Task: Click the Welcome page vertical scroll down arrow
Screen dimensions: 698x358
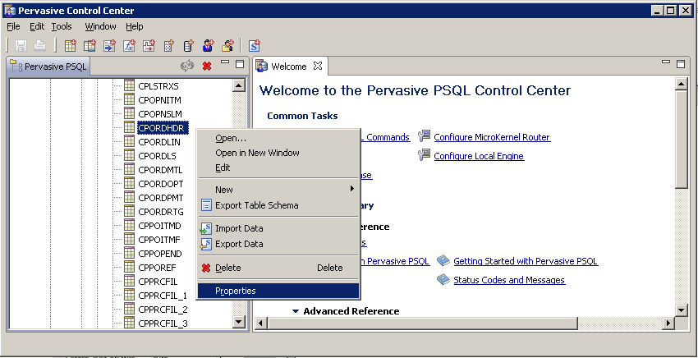Action: (682, 310)
